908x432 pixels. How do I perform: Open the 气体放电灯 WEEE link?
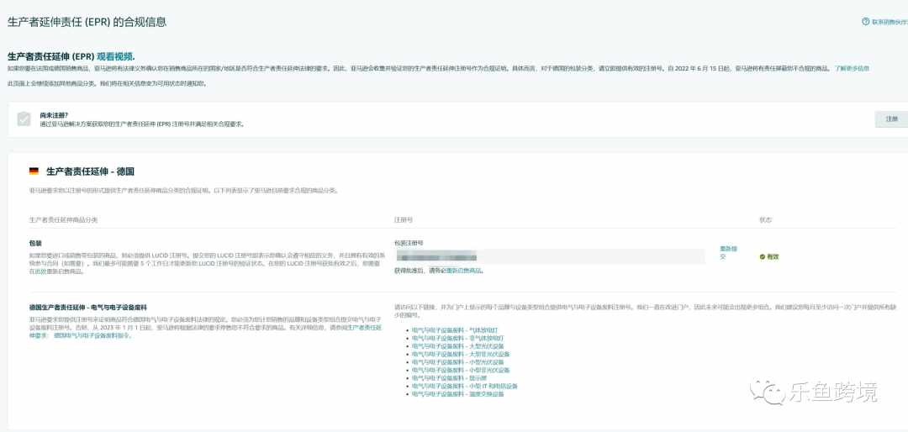(454, 329)
